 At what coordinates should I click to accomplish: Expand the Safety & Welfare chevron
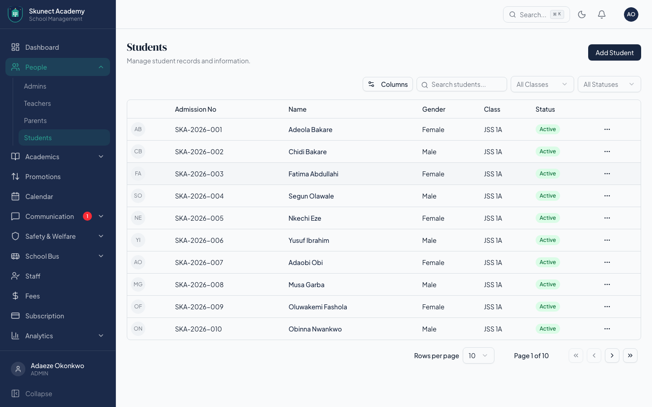coord(101,236)
